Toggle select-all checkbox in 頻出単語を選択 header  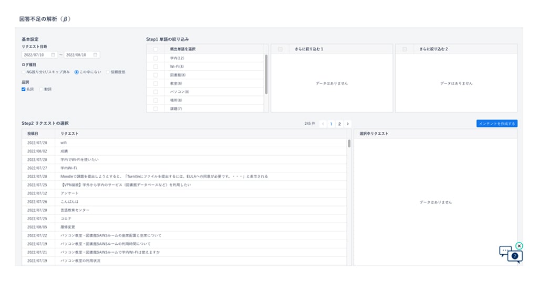(155, 49)
